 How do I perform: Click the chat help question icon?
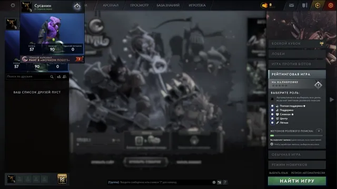pyautogui.click(x=225, y=182)
